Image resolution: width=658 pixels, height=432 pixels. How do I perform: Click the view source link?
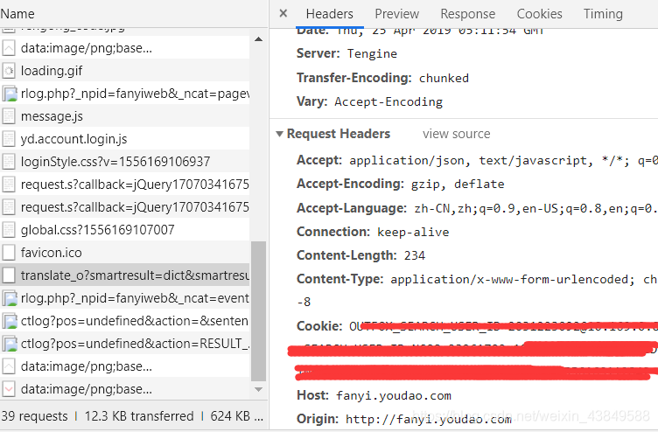(456, 134)
